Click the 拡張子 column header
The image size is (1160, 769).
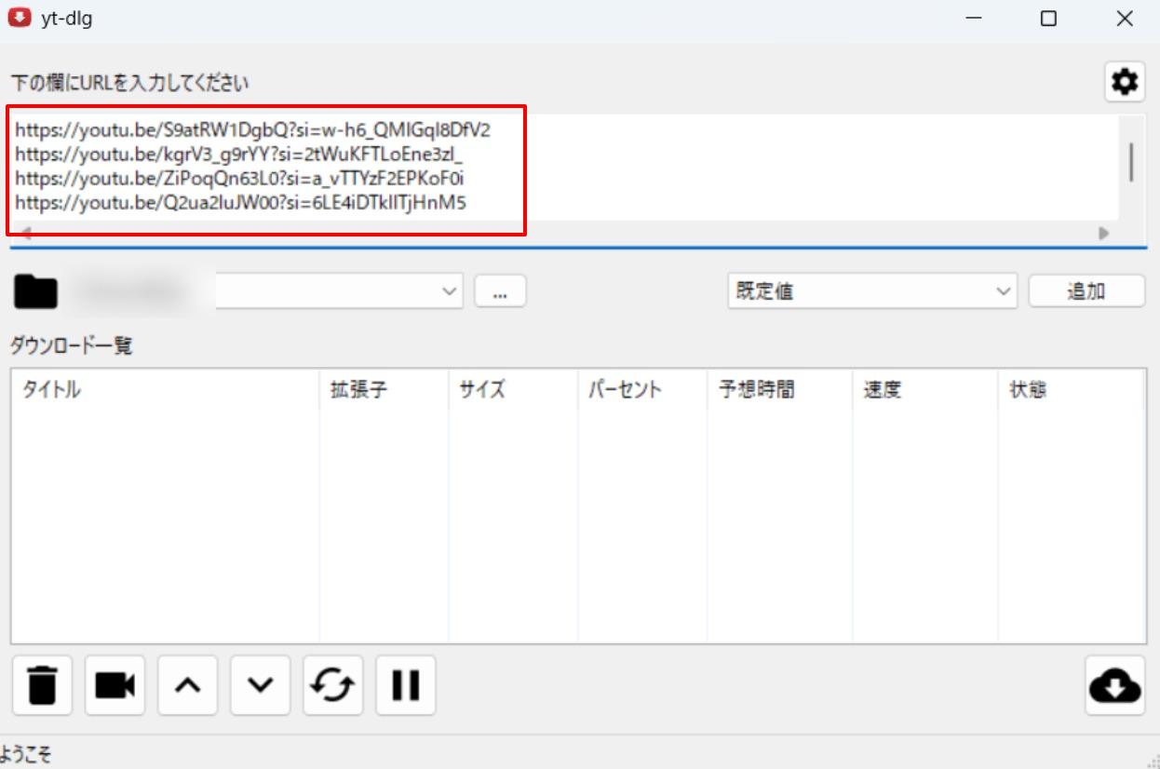384,389
